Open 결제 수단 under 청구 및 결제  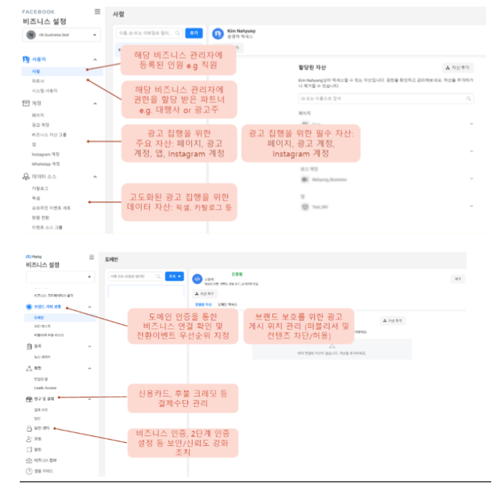pos(41,410)
